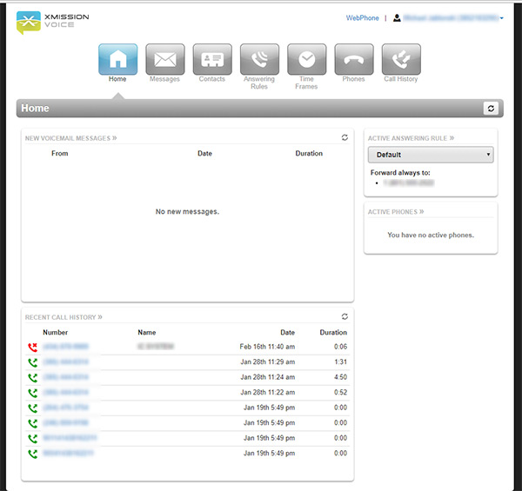Click the XMission Voice logo
The image size is (522, 491).
click(52, 22)
